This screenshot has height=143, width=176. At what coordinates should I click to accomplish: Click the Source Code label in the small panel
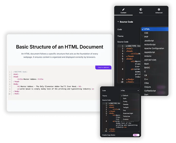tap(106, 100)
